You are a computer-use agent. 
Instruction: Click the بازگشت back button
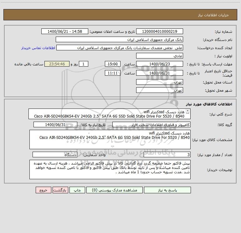pos(60,190)
